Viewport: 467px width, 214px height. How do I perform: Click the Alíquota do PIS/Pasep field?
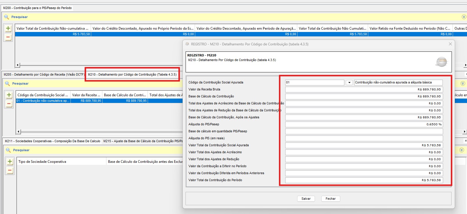pos(364,124)
